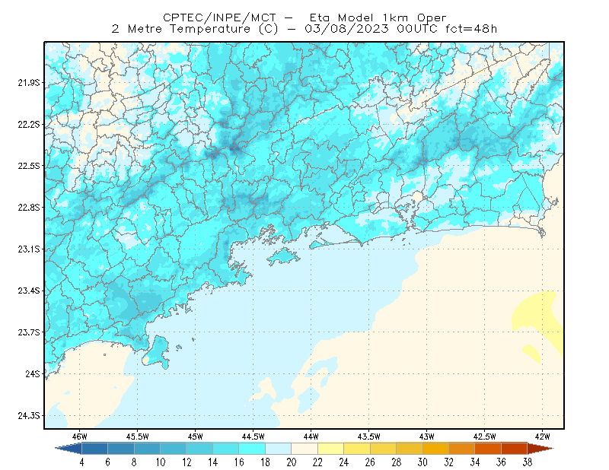Click the 16-18 cyan legend swatch
The height and width of the screenshot is (470, 609).
pos(252,449)
